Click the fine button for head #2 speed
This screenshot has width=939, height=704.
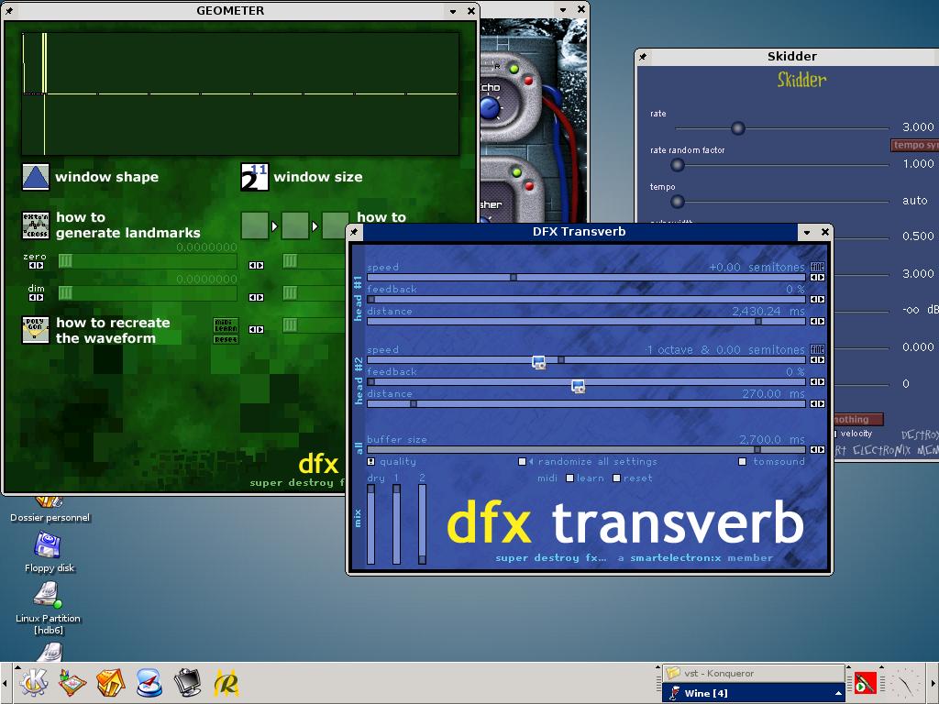pos(817,349)
